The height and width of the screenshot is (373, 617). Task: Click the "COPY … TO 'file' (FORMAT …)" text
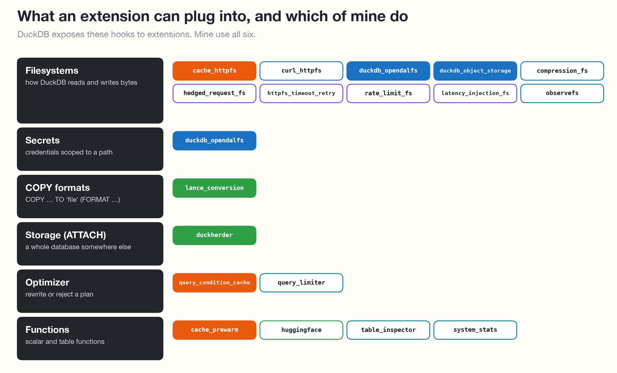click(73, 200)
